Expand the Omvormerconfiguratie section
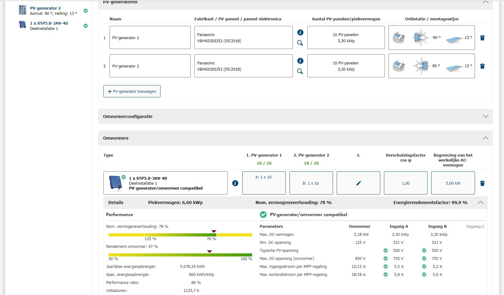 point(485,117)
